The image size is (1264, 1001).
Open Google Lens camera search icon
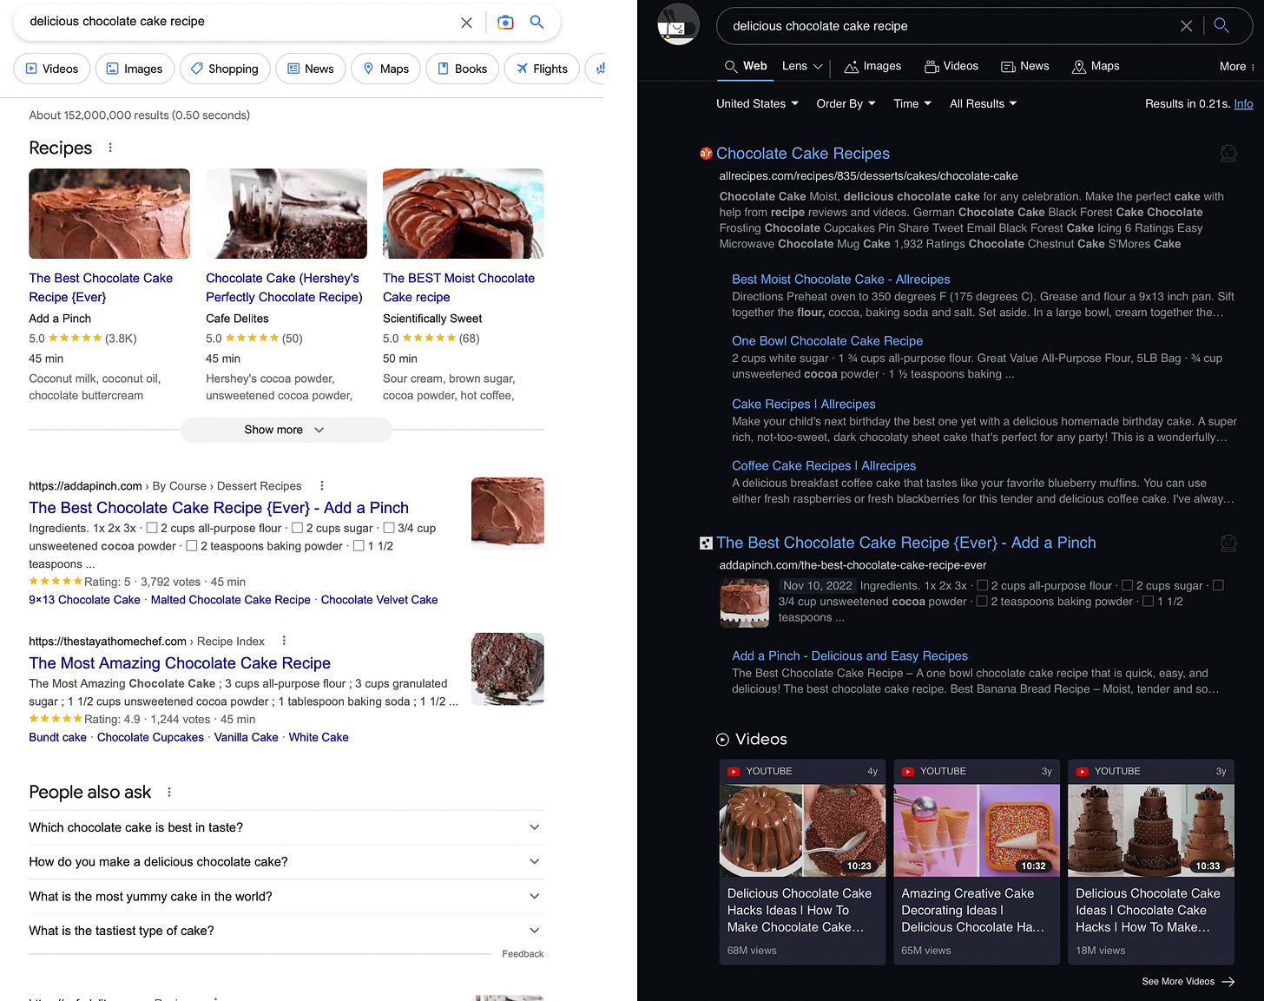click(x=505, y=23)
